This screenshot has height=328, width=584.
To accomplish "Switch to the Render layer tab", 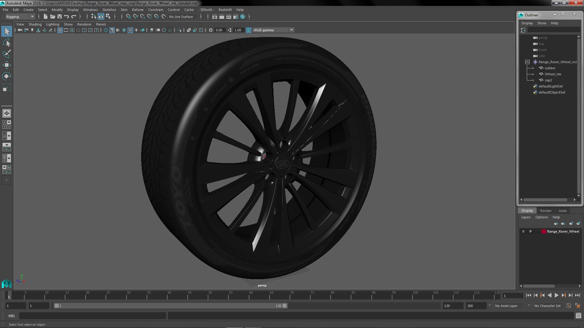I will 546,211.
